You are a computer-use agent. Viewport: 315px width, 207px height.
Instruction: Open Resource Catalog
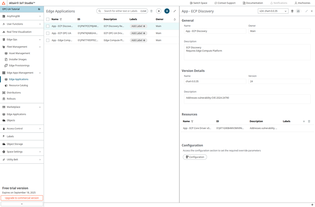18,86
